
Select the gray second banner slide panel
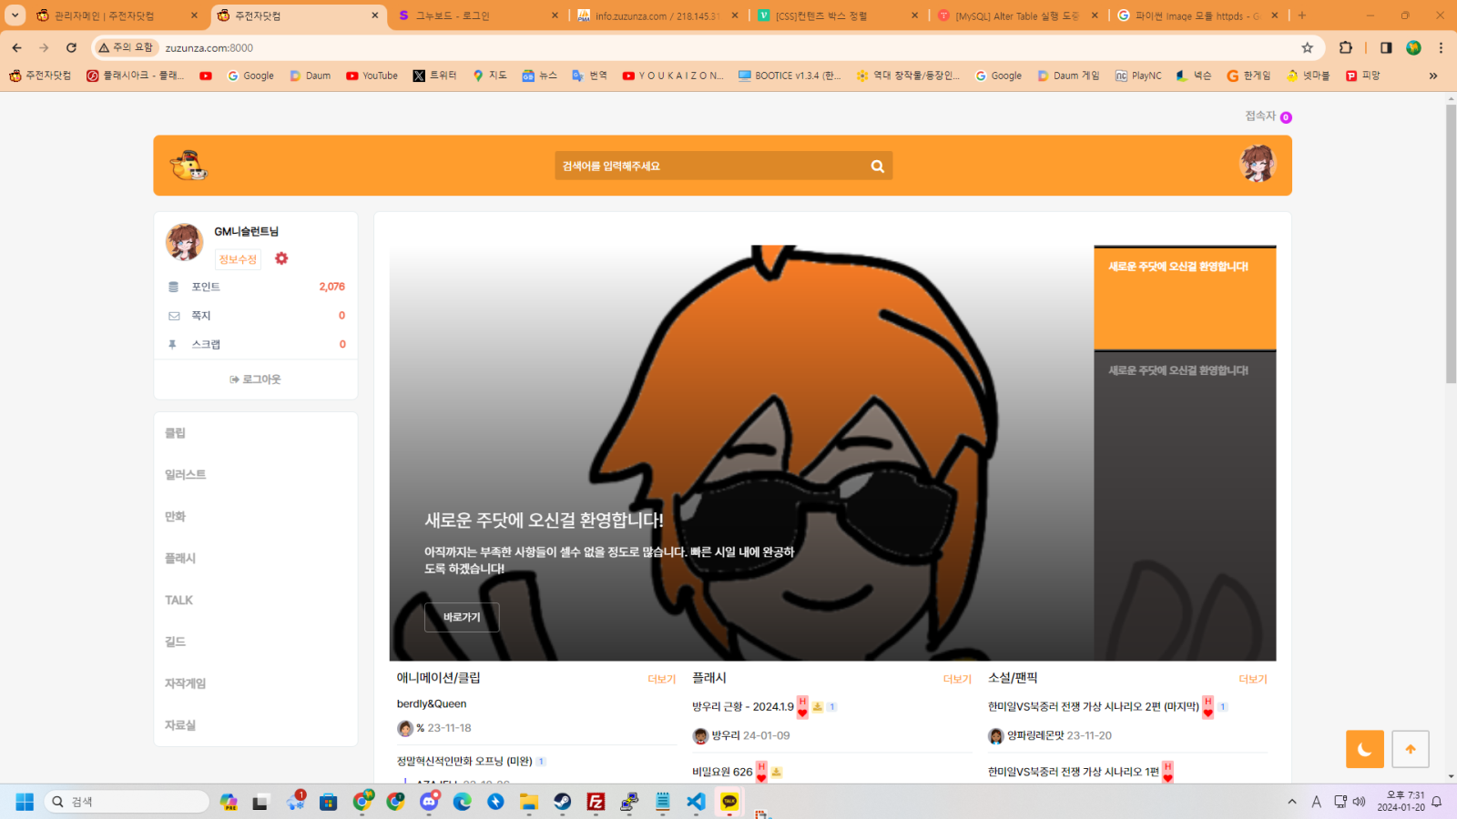[1184, 455]
